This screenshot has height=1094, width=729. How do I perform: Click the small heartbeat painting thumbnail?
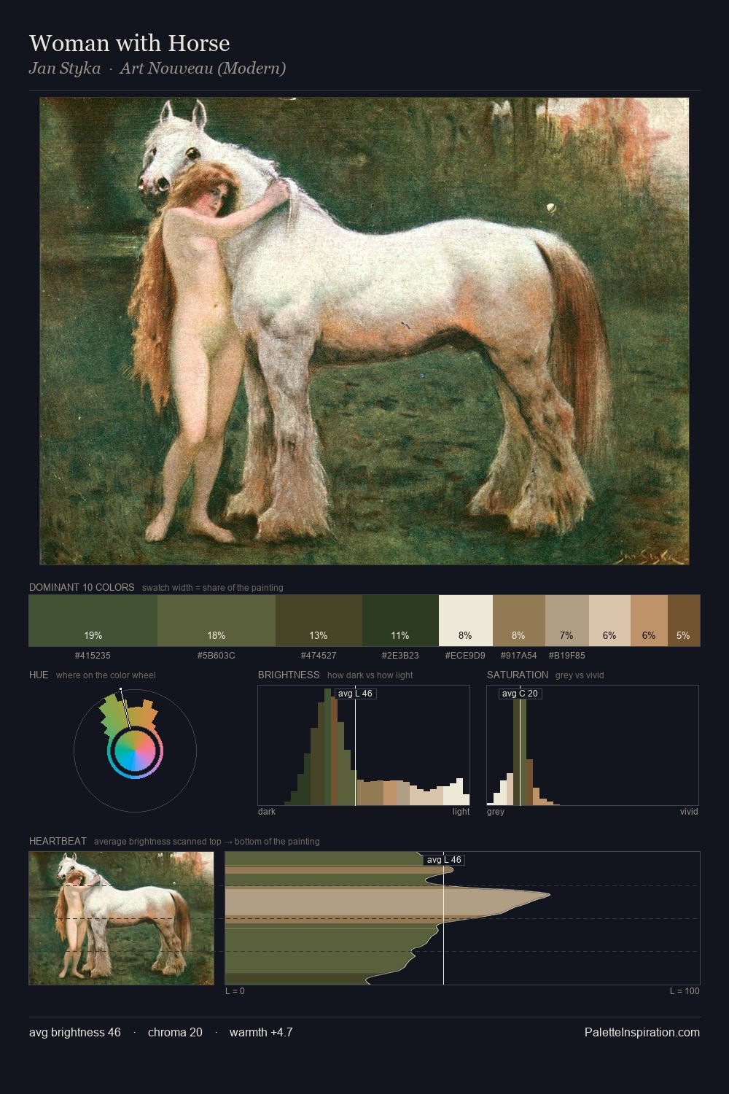tap(122, 918)
